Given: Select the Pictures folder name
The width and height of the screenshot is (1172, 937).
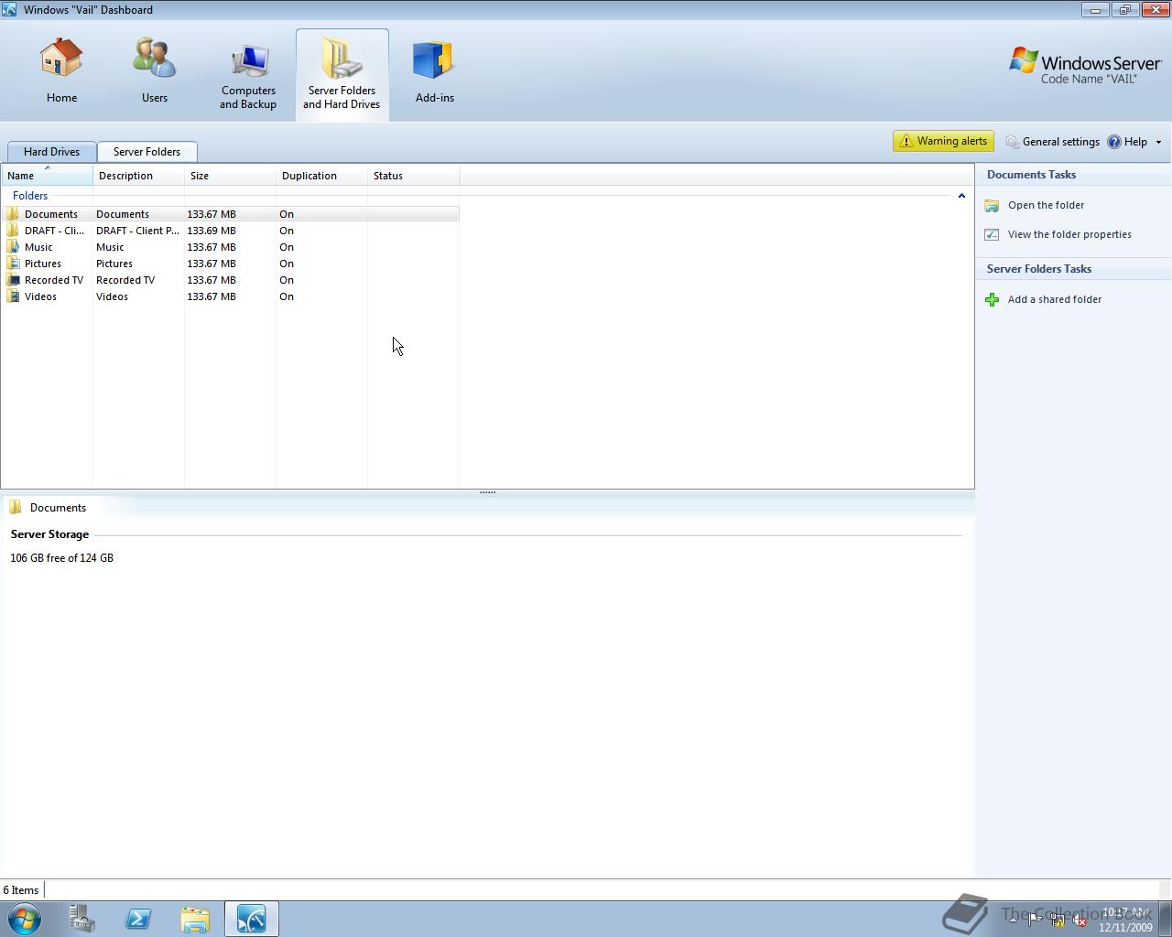Looking at the screenshot, I should (x=43, y=264).
